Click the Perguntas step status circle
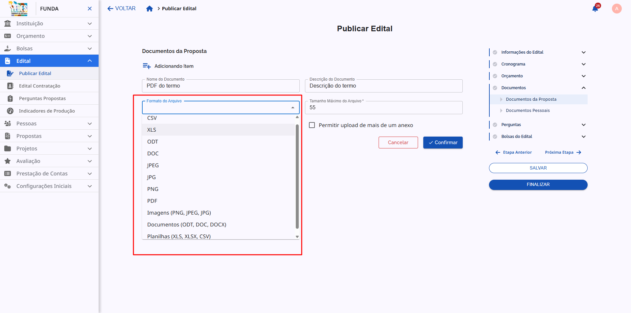The image size is (631, 313). [x=495, y=125]
